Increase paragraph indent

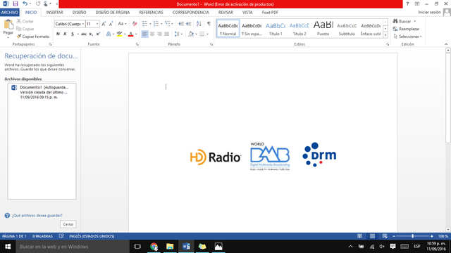(188, 24)
